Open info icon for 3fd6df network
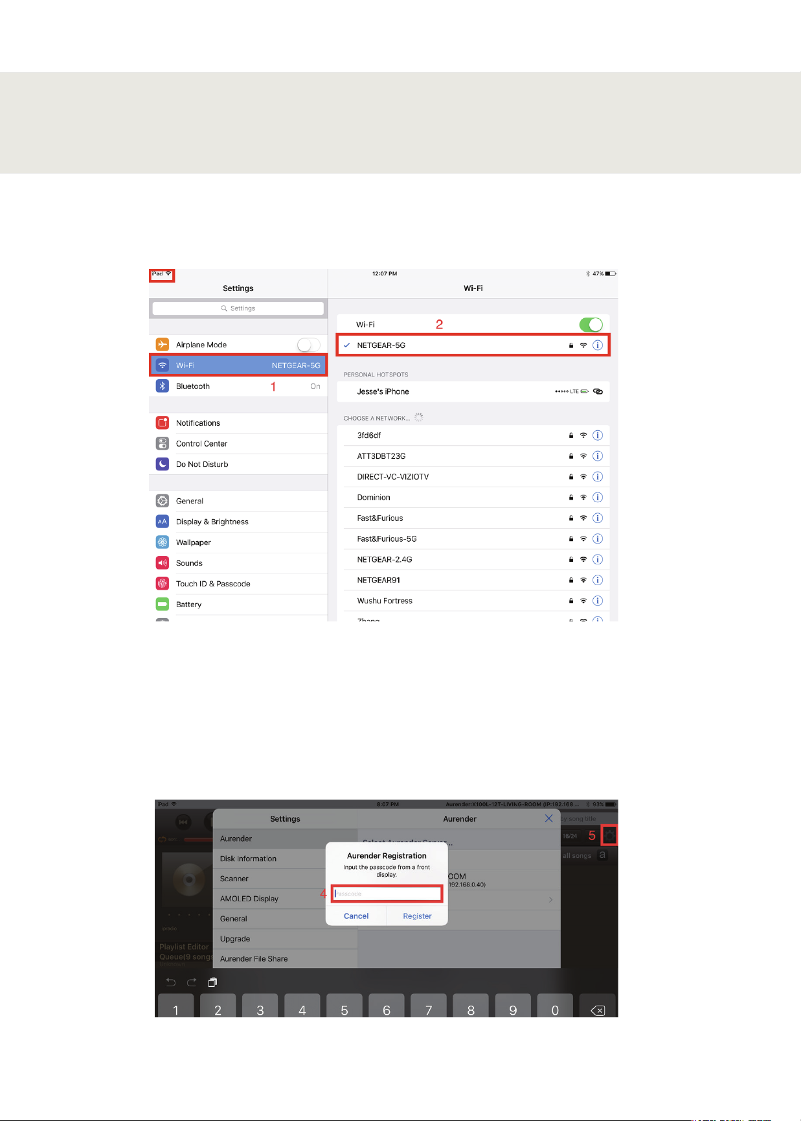This screenshot has width=801, height=1121. [x=598, y=435]
